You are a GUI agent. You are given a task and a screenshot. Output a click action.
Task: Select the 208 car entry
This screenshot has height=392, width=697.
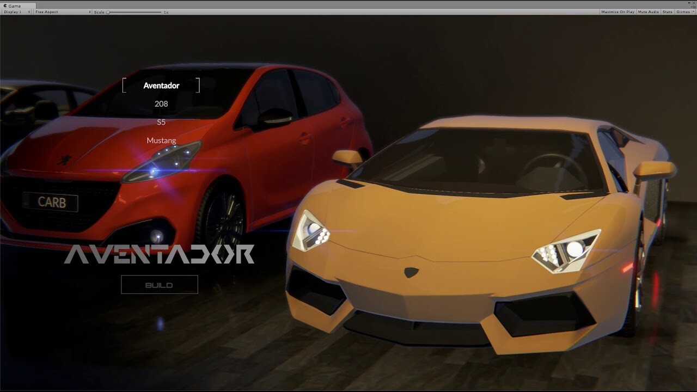click(161, 103)
